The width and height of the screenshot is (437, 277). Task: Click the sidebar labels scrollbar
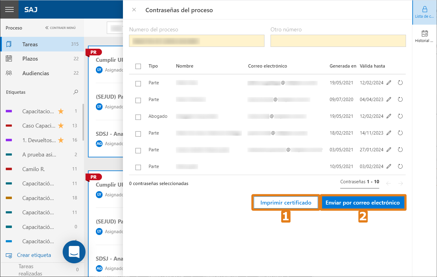click(x=83, y=122)
